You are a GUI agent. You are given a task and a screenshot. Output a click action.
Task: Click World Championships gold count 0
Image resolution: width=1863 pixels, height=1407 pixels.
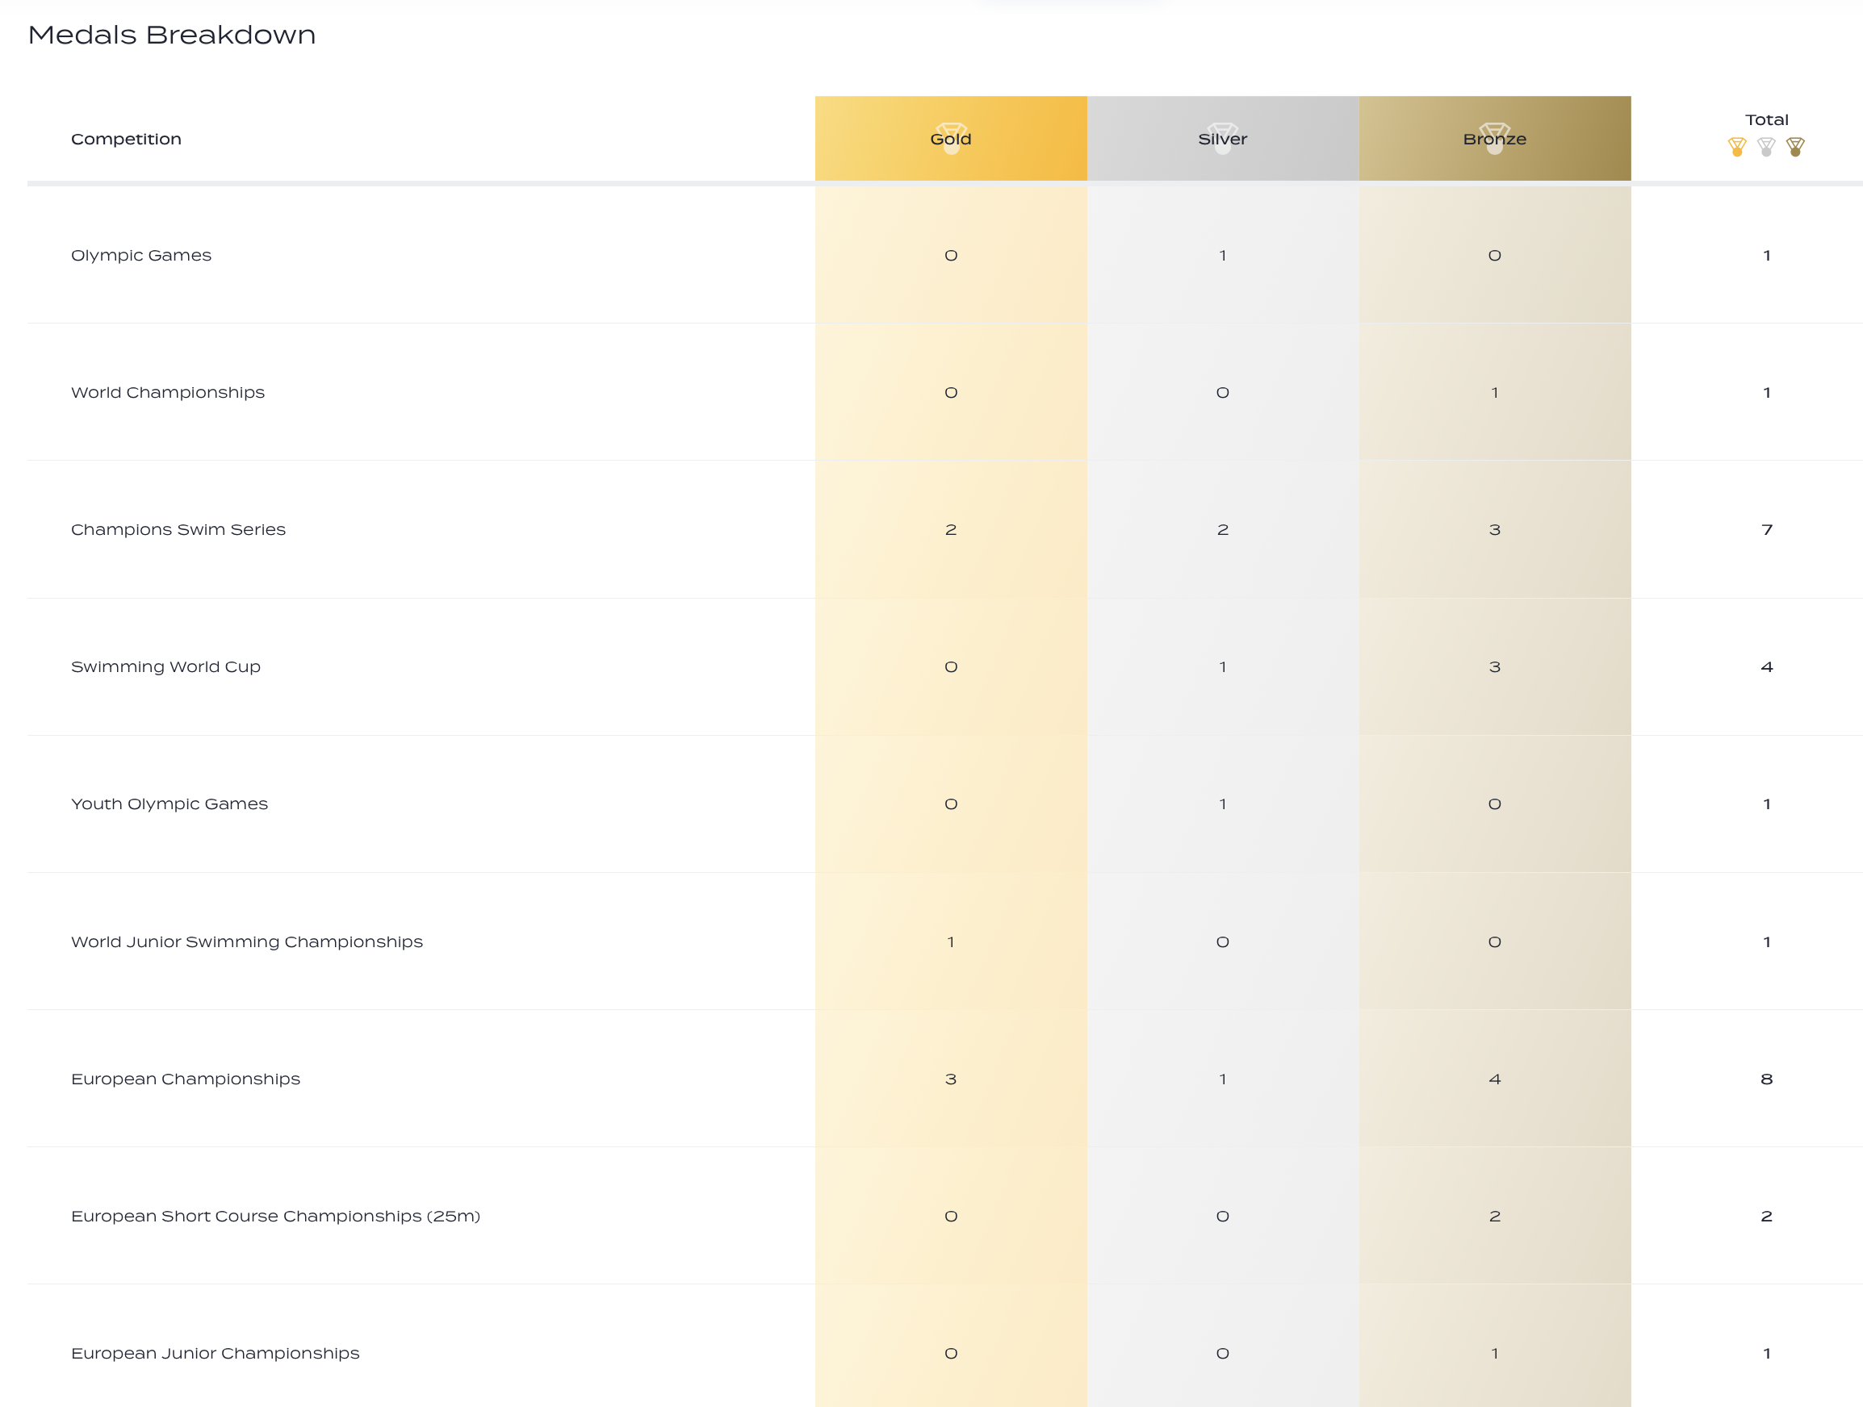(951, 392)
